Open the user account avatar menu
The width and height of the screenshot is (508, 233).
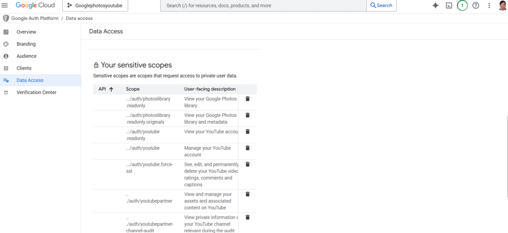click(502, 6)
